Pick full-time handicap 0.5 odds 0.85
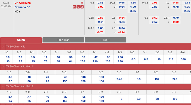 point(100,3)
